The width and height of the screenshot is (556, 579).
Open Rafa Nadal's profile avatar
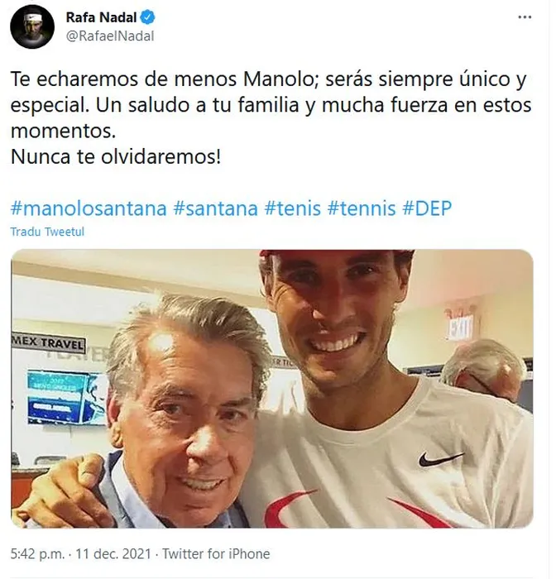click(x=32, y=26)
